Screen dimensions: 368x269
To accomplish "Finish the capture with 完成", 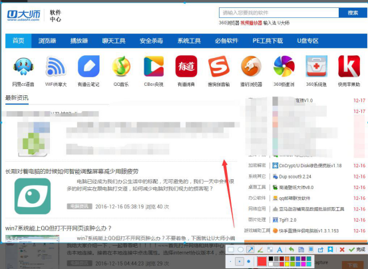I will [x=357, y=250].
